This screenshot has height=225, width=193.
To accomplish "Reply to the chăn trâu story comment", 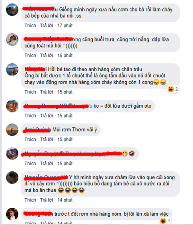I will click(x=47, y=92).
